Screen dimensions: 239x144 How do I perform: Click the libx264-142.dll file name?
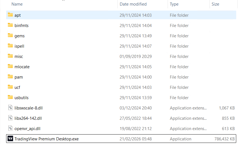28,118
